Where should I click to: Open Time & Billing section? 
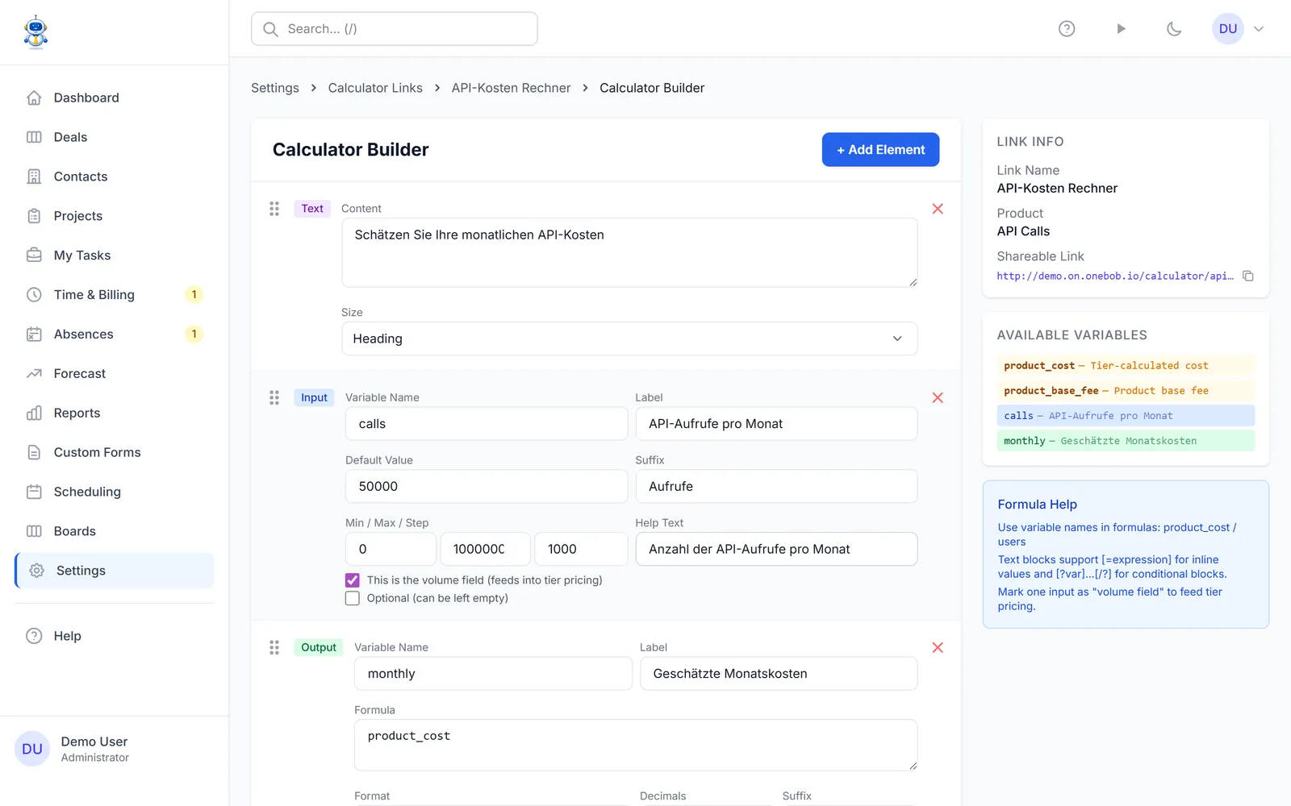click(x=115, y=295)
